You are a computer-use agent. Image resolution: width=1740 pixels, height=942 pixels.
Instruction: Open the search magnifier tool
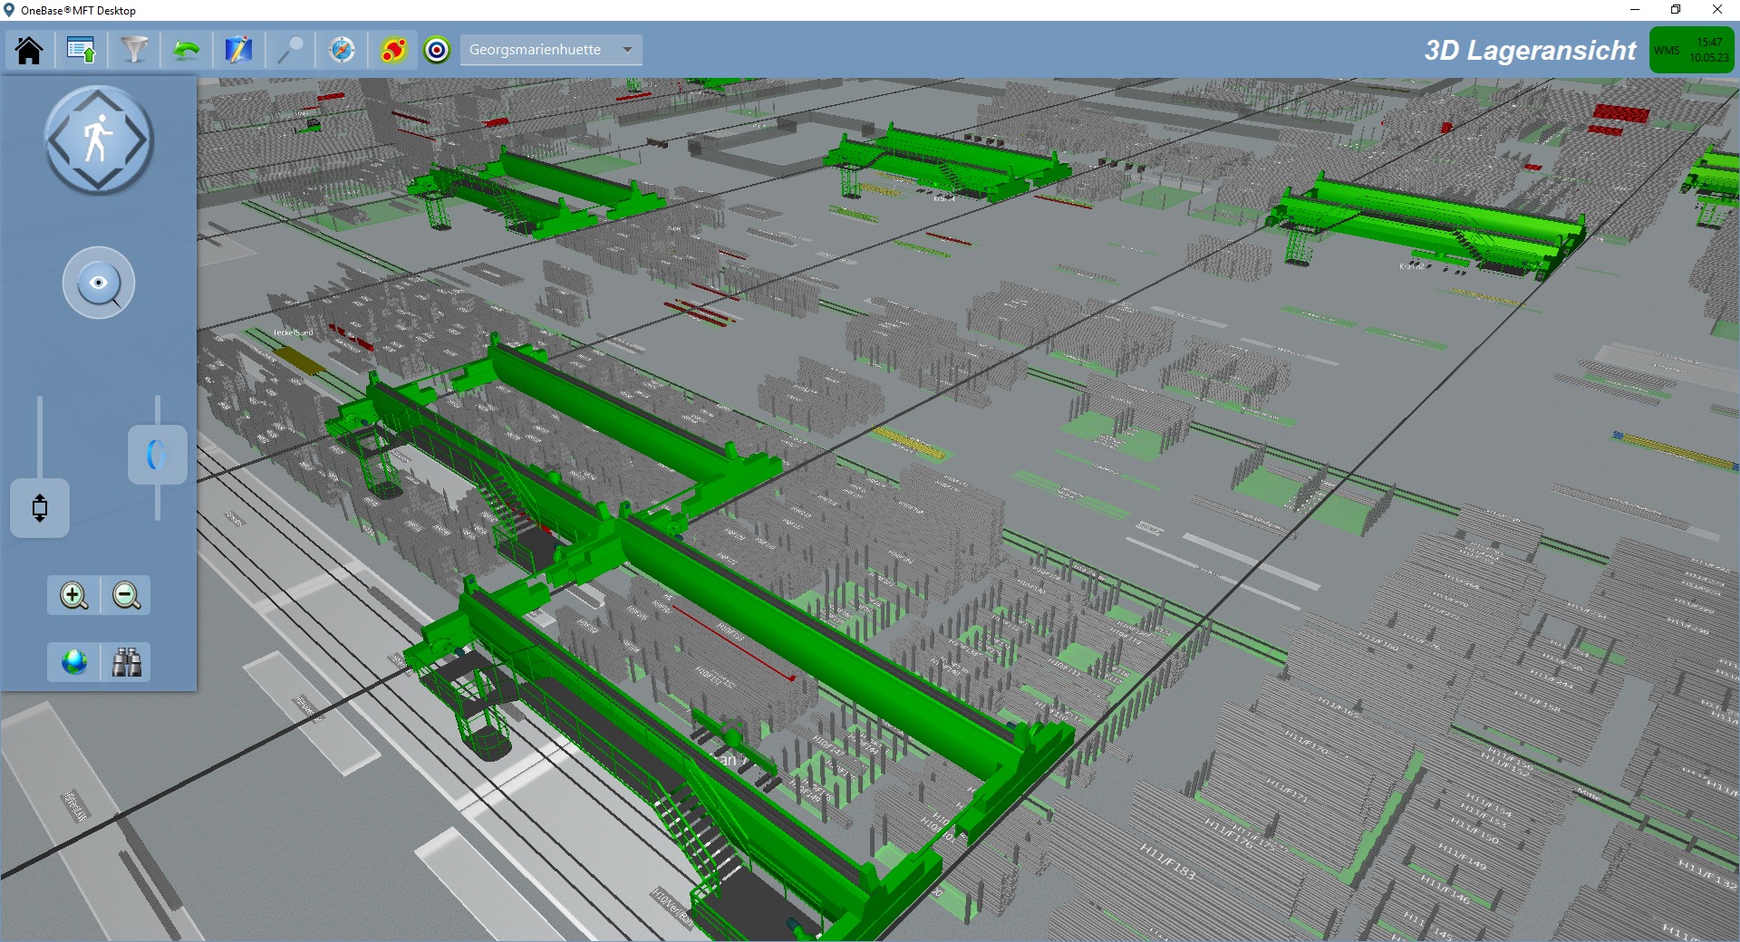(290, 50)
